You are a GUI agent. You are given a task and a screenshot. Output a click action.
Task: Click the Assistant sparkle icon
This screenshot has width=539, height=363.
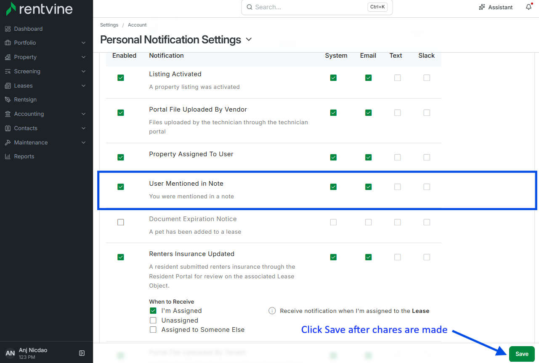tap(482, 7)
